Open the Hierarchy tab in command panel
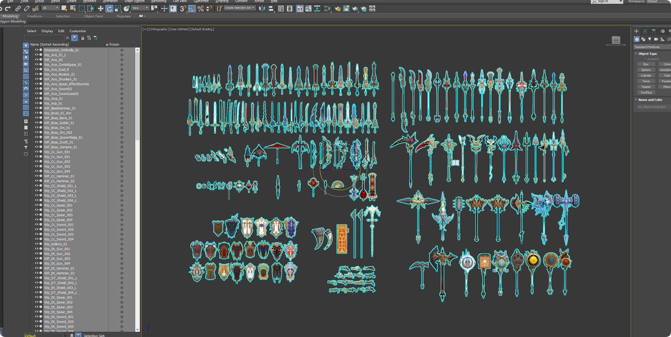 (653, 31)
